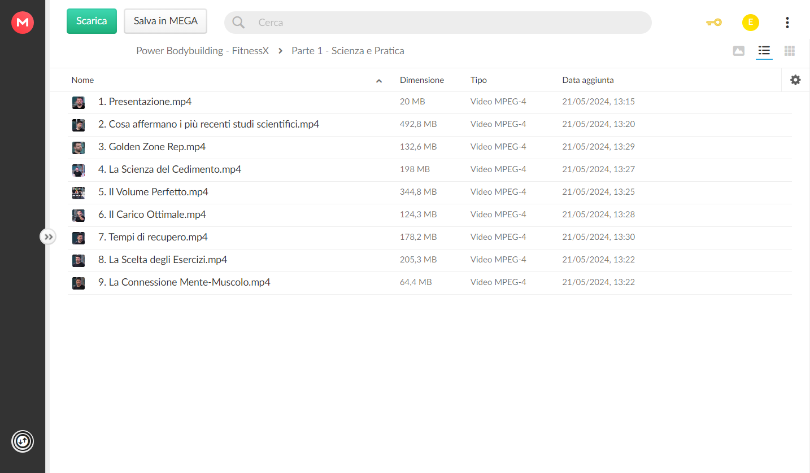
Task: Click the yellow key icon
Action: tap(714, 23)
